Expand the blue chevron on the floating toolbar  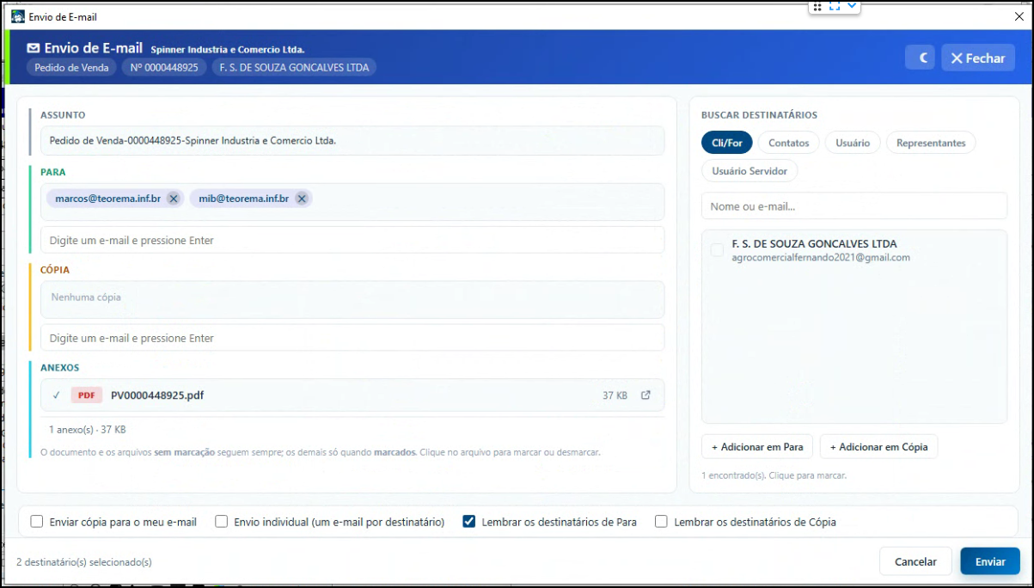[852, 6]
